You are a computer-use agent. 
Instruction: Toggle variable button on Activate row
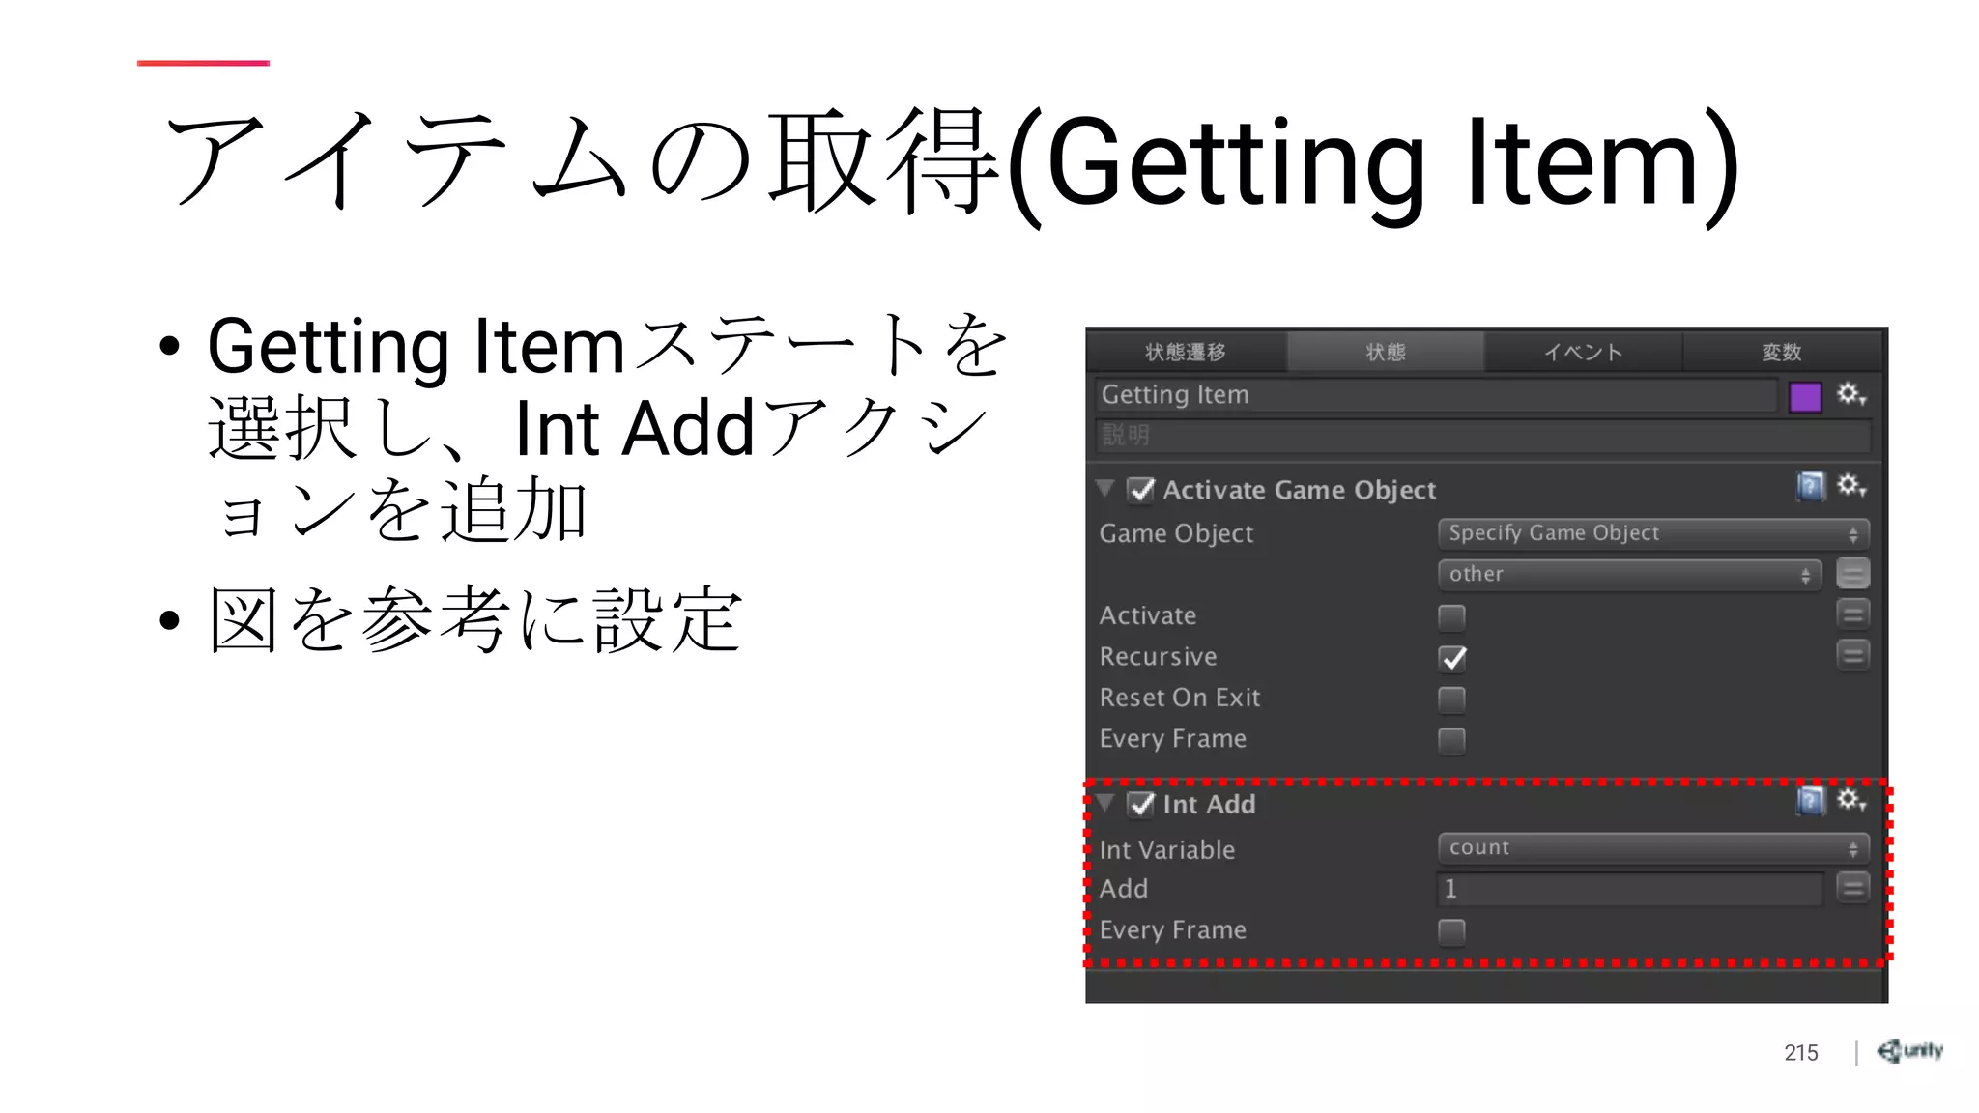pos(1852,614)
